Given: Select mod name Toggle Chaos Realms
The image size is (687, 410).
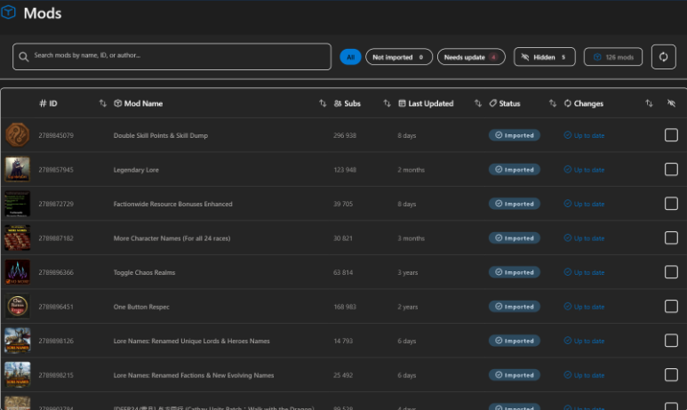Looking at the screenshot, I should pyautogui.click(x=144, y=272).
